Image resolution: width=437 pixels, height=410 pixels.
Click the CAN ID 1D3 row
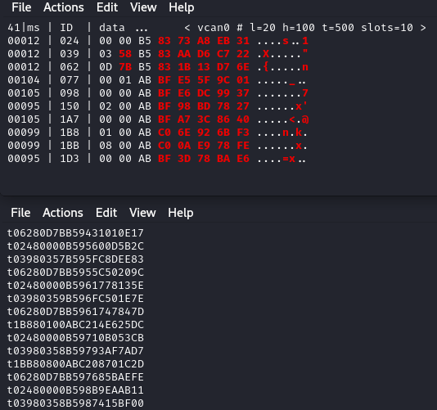[158, 159]
